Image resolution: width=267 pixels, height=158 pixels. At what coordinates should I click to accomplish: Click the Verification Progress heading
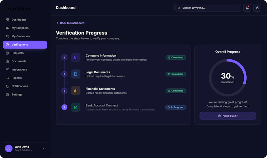[x=81, y=33]
